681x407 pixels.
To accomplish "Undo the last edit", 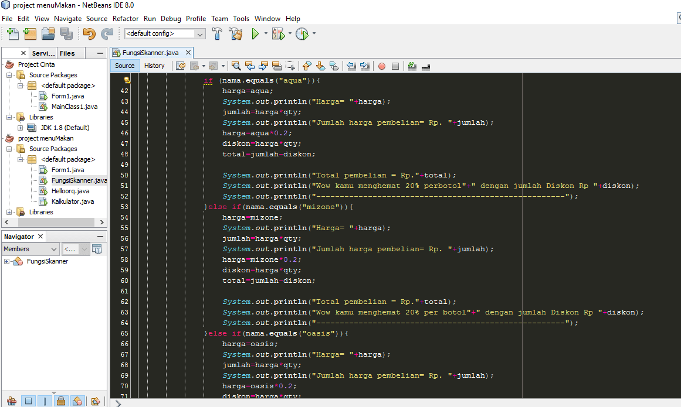I will [89, 34].
